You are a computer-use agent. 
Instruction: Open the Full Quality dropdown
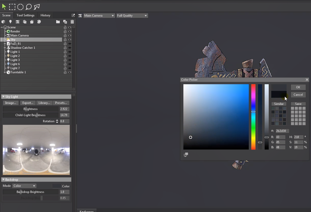pyautogui.click(x=132, y=16)
